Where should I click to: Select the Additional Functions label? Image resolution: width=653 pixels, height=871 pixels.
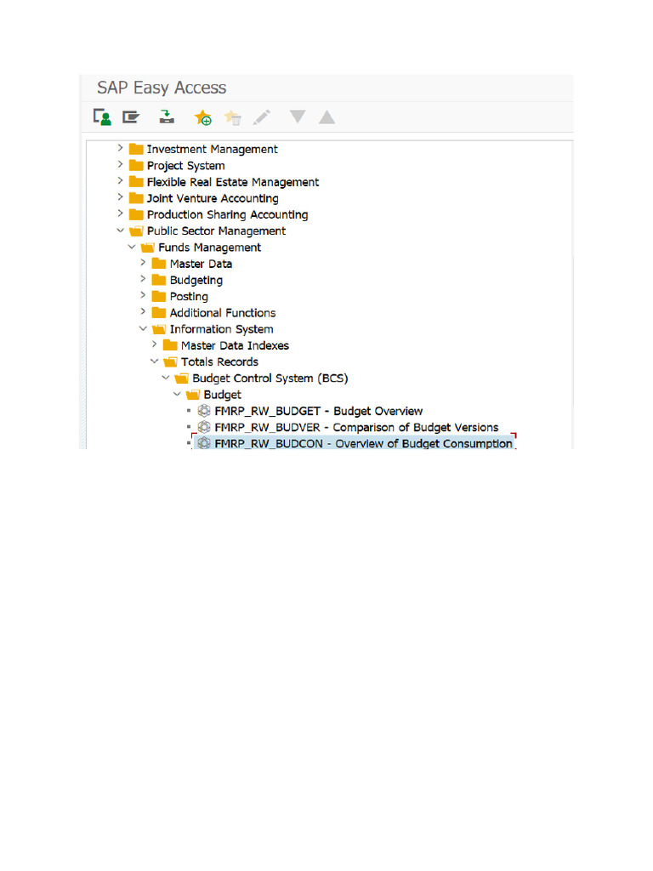coord(223,313)
